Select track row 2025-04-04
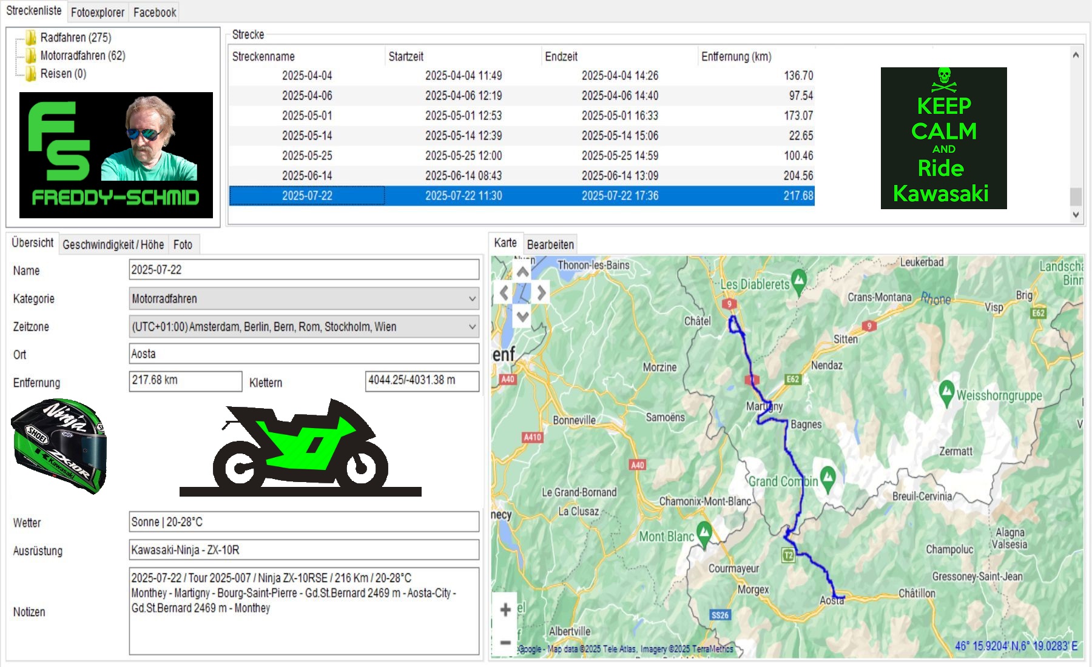The image size is (1092, 667). pos(522,76)
